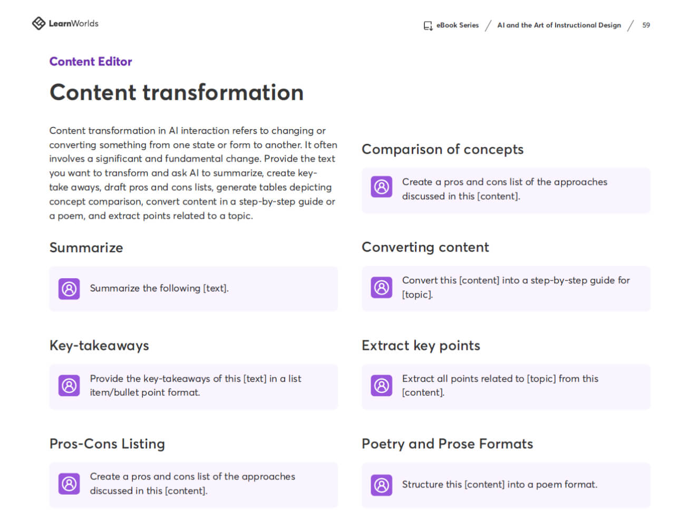Click the user icon under Pros-Cons Listing
This screenshot has height=530, width=700.
pos(69,484)
